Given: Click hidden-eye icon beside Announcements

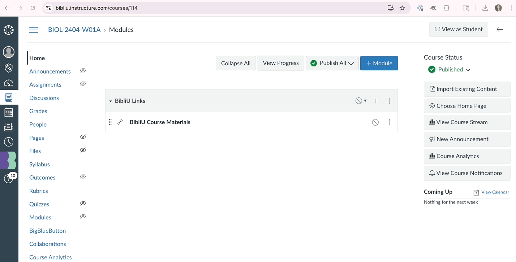Looking at the screenshot, I should click(83, 70).
